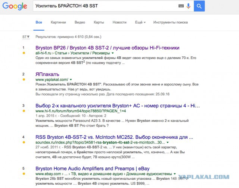
Task: Open the on-screen keyboard icon
Action: [181, 6]
